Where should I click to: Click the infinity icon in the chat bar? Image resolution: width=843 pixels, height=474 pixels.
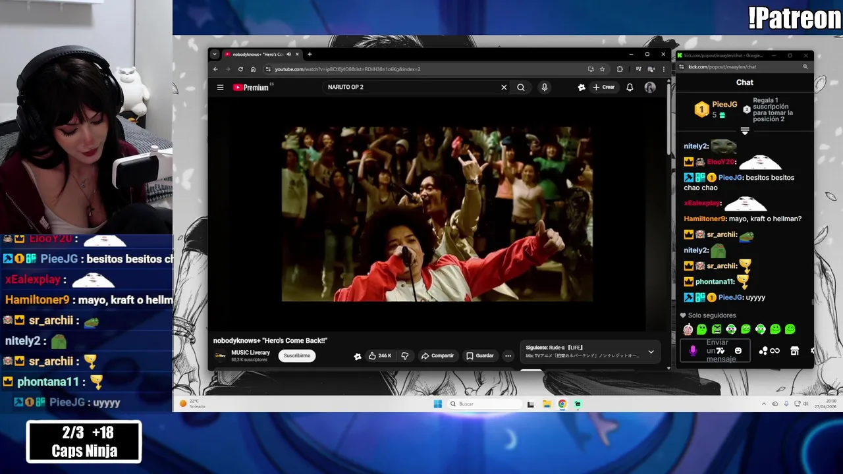pos(775,351)
